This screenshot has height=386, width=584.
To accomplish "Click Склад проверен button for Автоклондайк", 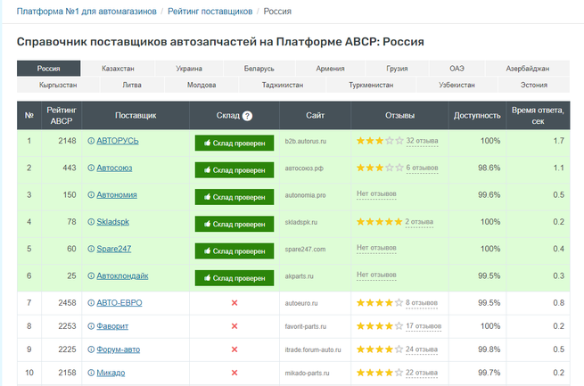I will (234, 276).
